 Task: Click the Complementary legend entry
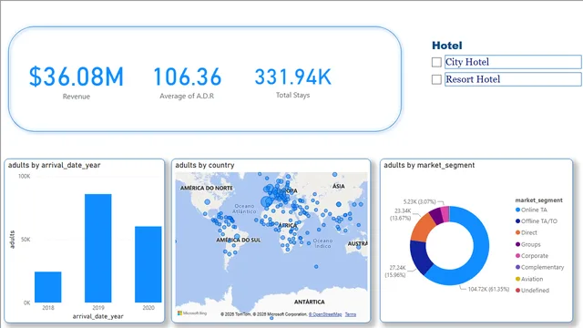[539, 267]
